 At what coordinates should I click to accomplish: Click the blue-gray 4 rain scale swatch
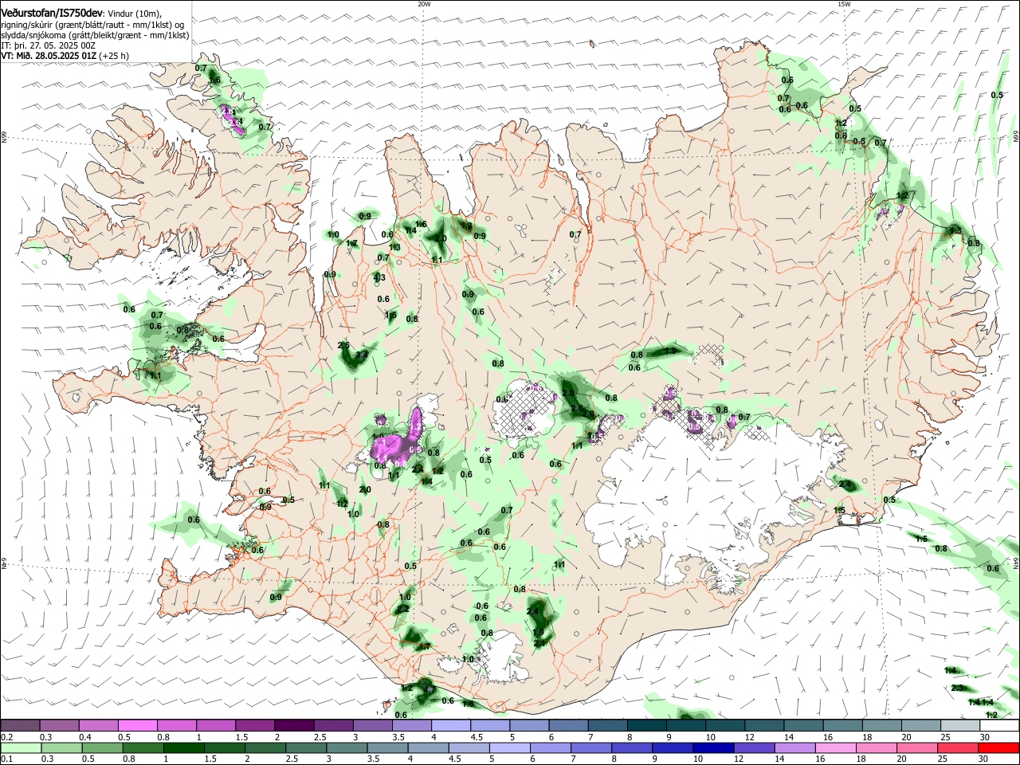point(428,749)
